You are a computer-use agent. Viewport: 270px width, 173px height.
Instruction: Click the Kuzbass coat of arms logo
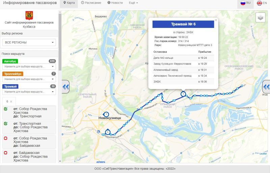[29, 15]
